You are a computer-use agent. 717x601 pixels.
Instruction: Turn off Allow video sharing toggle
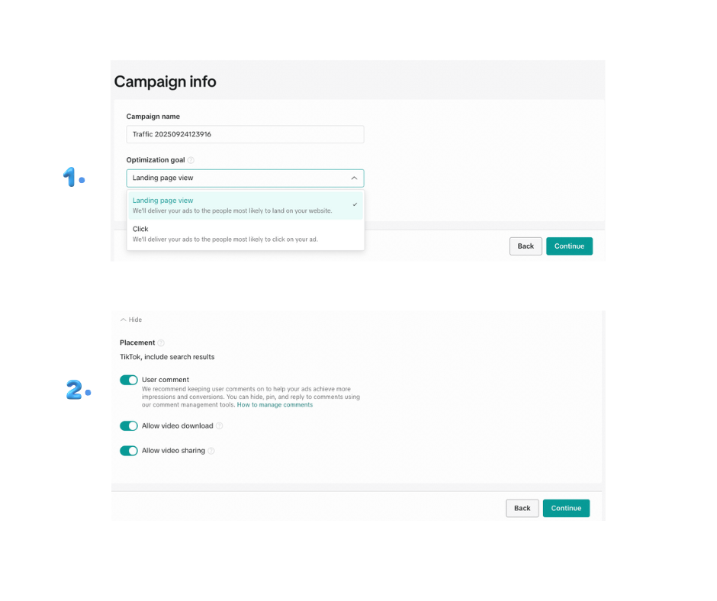tap(129, 451)
